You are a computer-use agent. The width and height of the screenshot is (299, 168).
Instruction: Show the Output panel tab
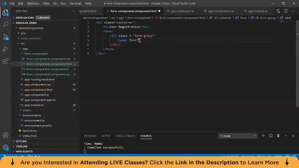tap(106, 136)
